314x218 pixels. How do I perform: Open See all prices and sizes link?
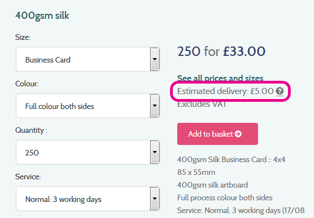[220, 78]
